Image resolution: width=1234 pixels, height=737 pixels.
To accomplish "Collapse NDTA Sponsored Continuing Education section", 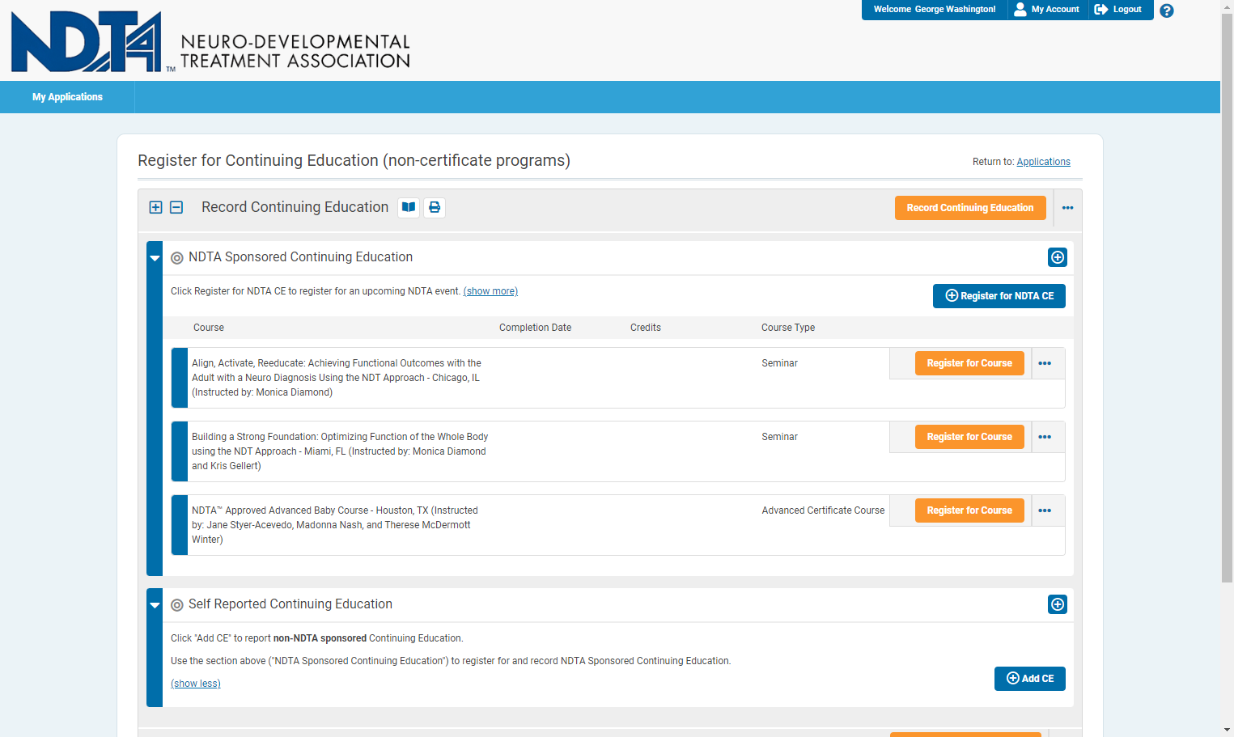I will coord(155,258).
